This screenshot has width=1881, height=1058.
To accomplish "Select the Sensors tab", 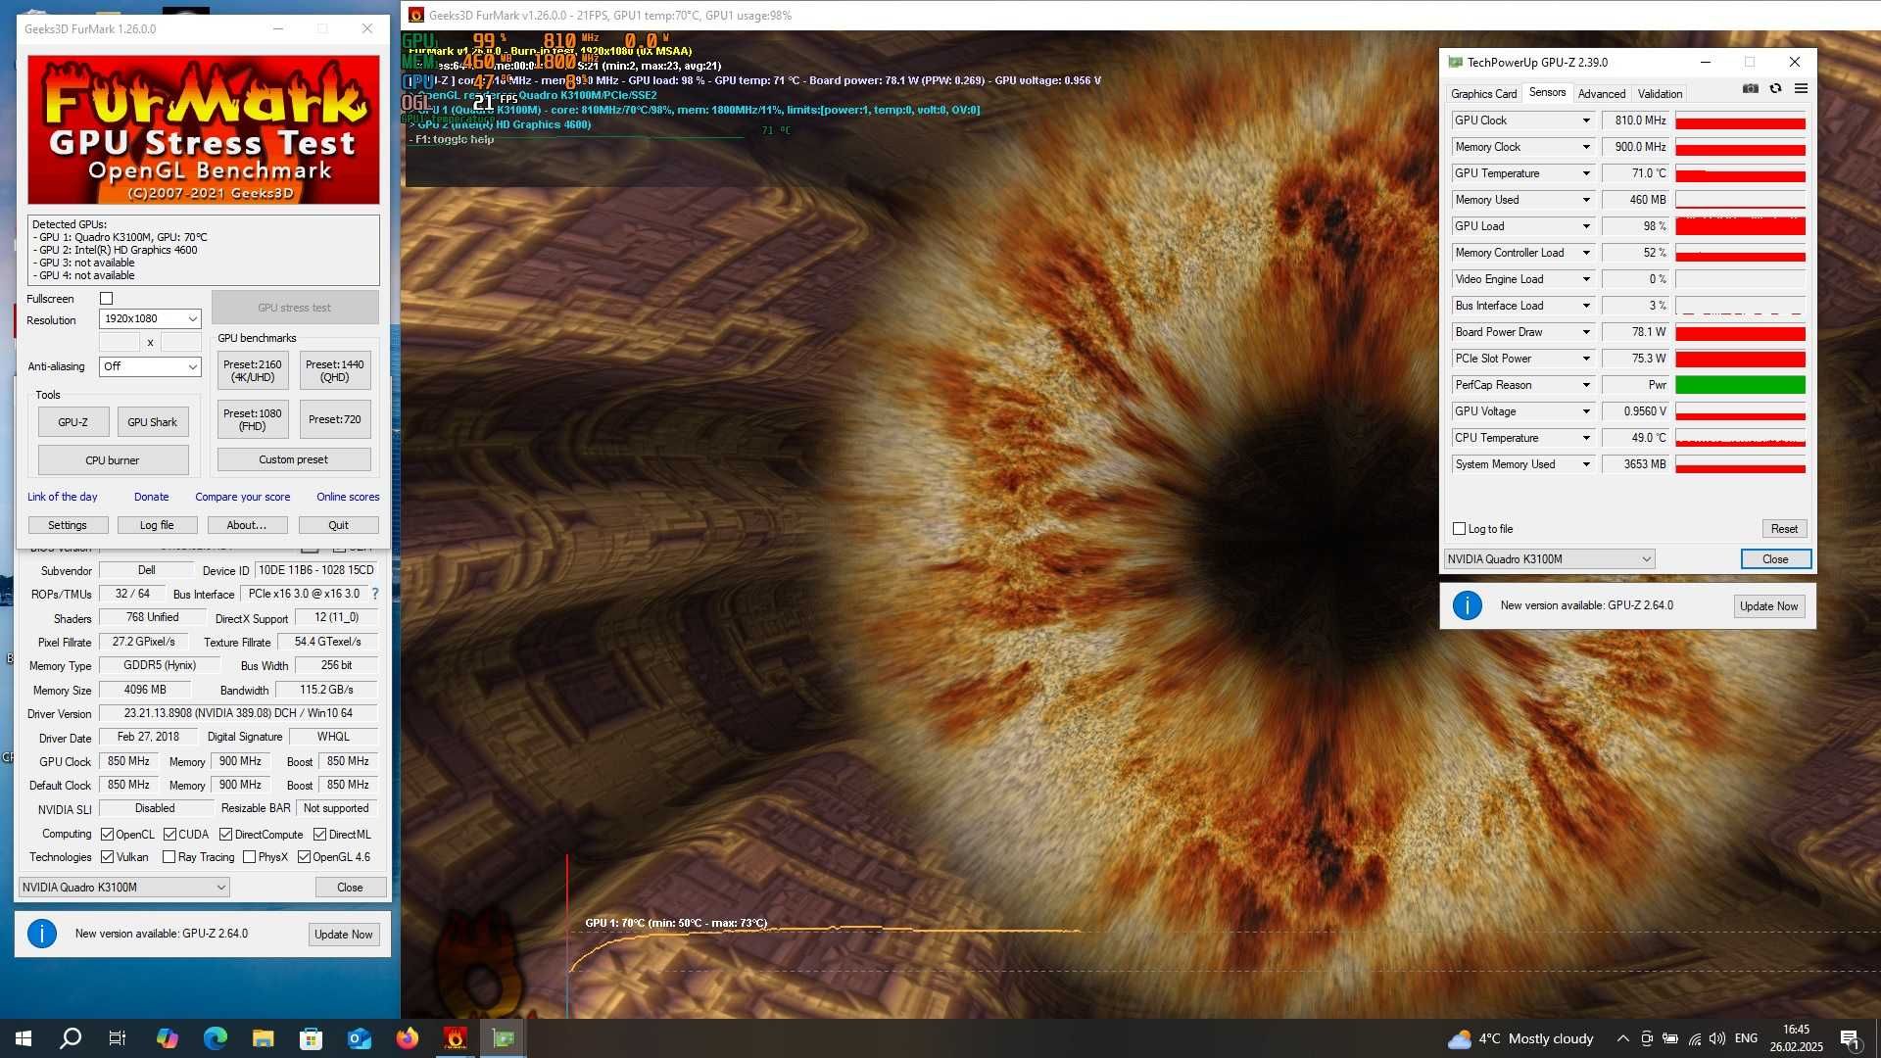I will (1547, 93).
